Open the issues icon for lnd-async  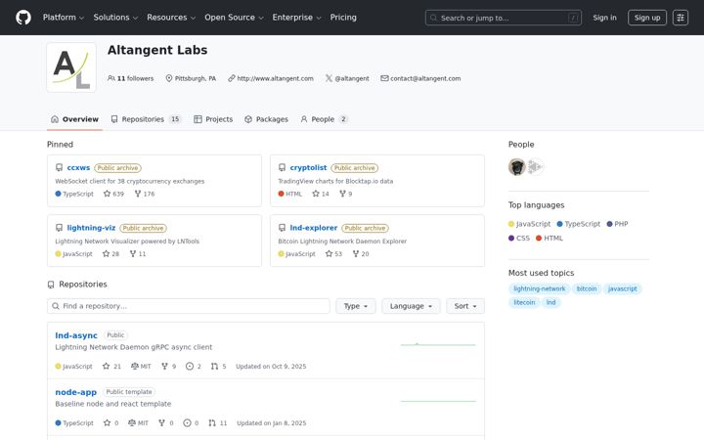click(190, 367)
